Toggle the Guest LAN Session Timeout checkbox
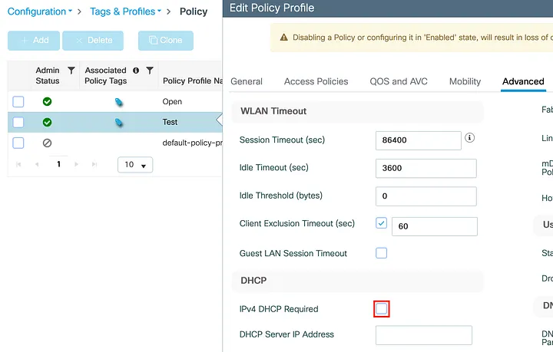This screenshot has height=352, width=553. [x=382, y=253]
